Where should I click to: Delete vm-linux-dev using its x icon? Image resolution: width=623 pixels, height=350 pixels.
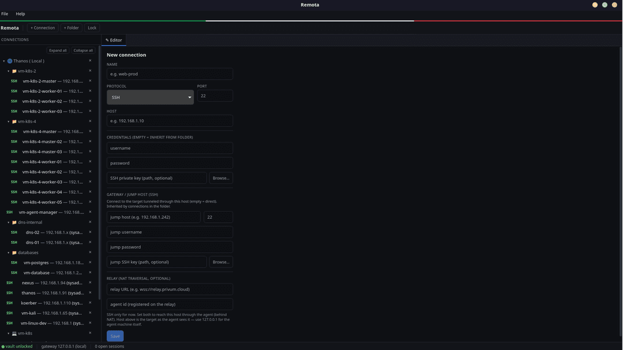point(90,323)
